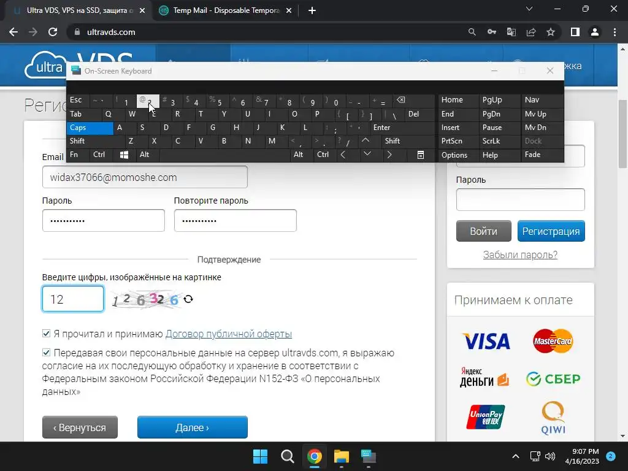Image resolution: width=628 pixels, height=471 pixels.
Task: Refresh the captcha image
Action: pos(188,299)
